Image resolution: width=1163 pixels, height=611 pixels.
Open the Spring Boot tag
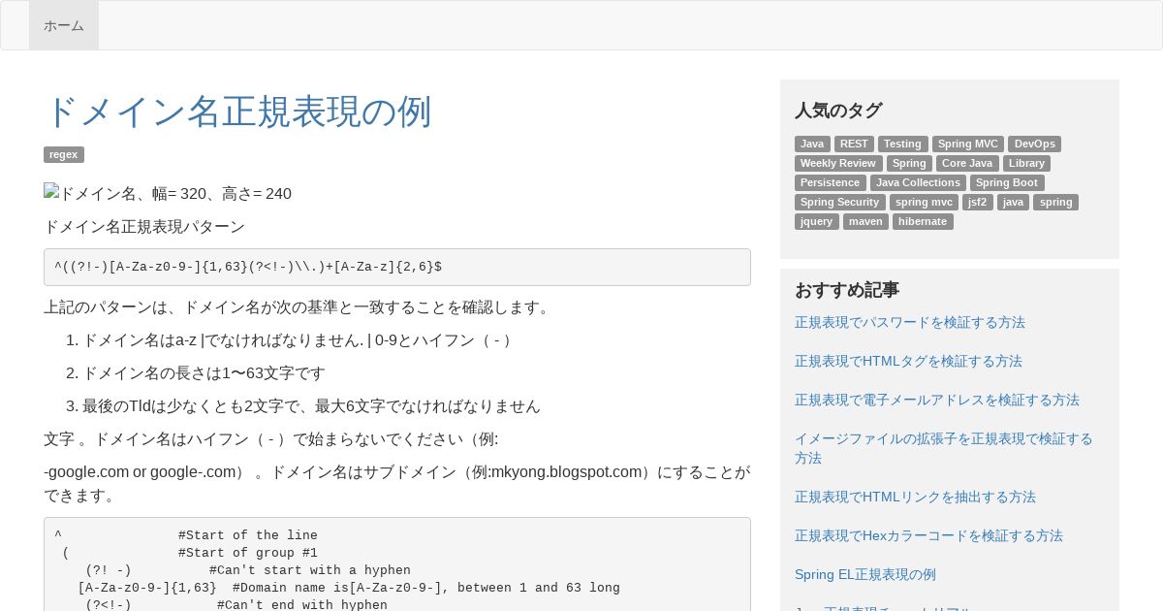(1007, 182)
